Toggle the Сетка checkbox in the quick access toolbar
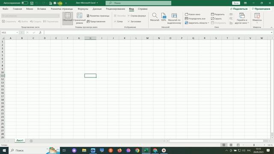This screenshot has height=154, width=274. (55, 3)
